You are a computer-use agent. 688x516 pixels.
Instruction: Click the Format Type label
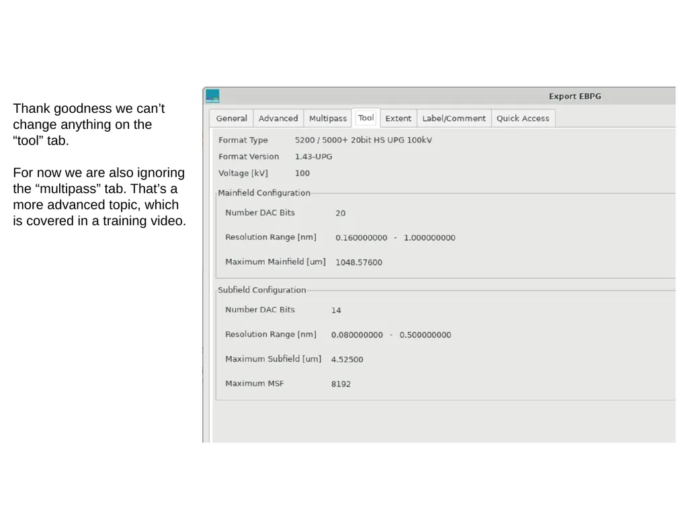pos(243,140)
